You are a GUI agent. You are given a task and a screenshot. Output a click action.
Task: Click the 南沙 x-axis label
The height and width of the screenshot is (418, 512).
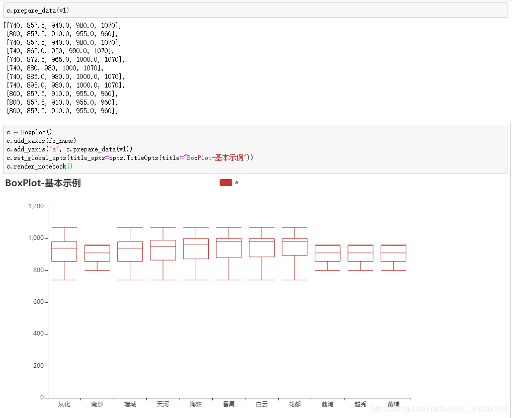pyautogui.click(x=97, y=404)
